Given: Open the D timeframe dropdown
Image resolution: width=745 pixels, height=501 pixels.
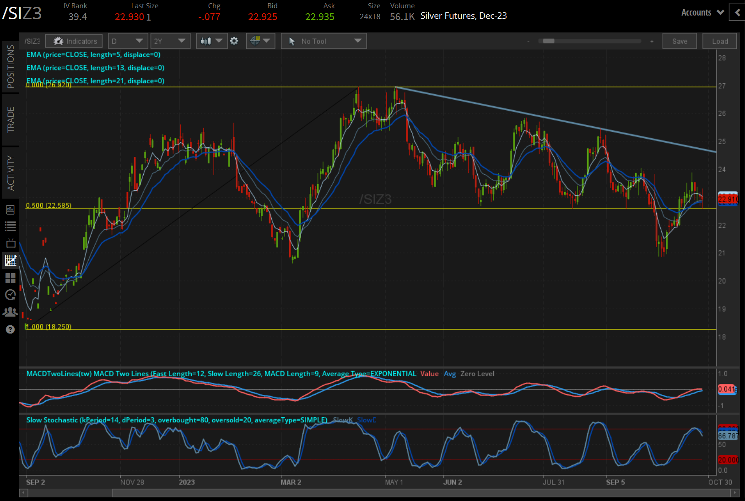Looking at the screenshot, I should coord(128,41).
